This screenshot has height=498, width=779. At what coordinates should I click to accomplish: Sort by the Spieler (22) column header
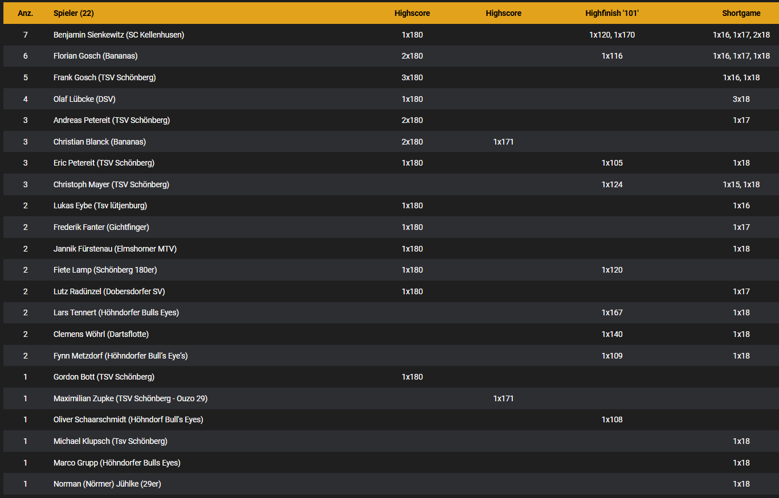point(74,13)
